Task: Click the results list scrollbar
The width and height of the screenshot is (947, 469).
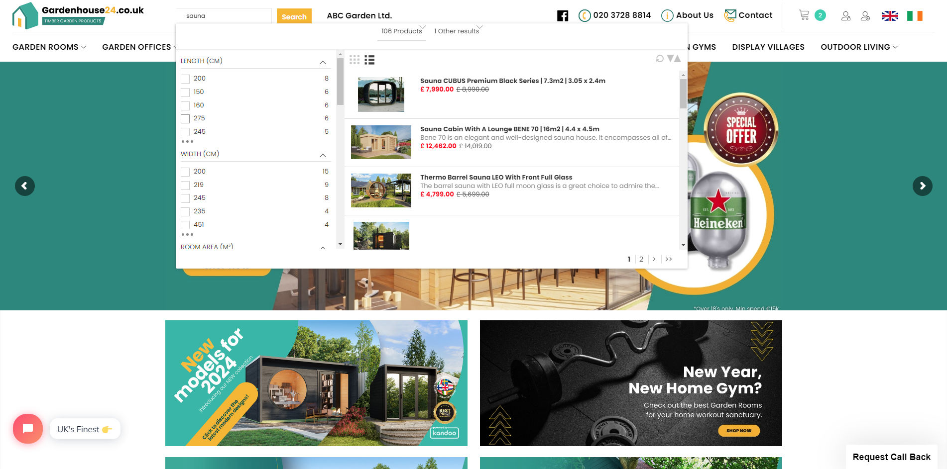Action: click(x=683, y=94)
